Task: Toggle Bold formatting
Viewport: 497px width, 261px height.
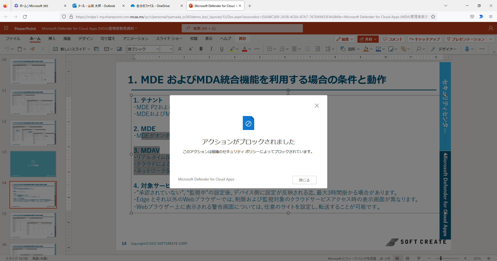Action: [201, 49]
